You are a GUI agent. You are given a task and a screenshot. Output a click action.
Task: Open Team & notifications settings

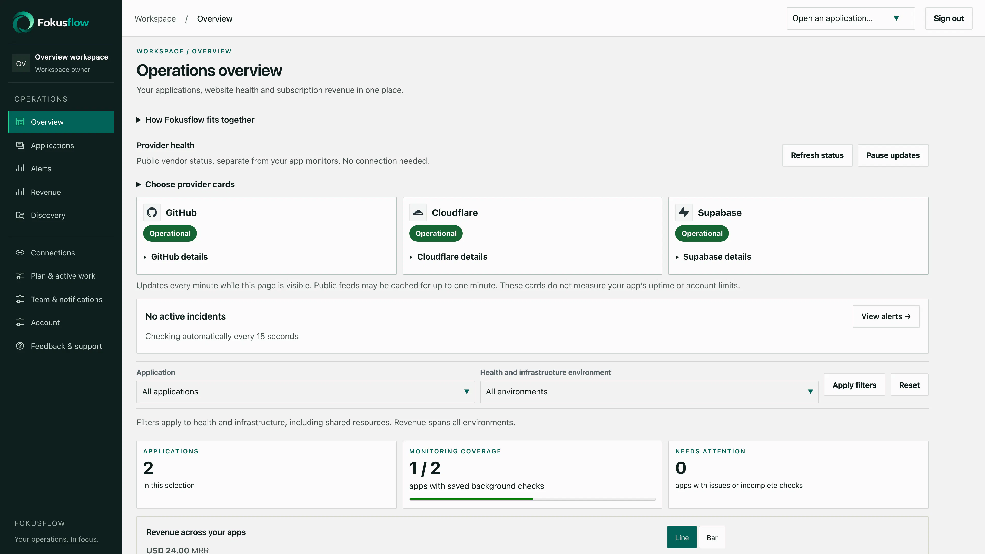(x=61, y=299)
